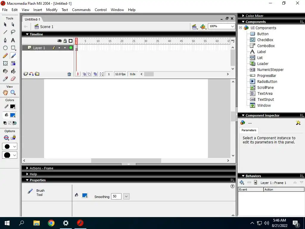Select the Subselection tool
Image resolution: width=305 pixels, height=229 pixels.
click(x=13, y=24)
